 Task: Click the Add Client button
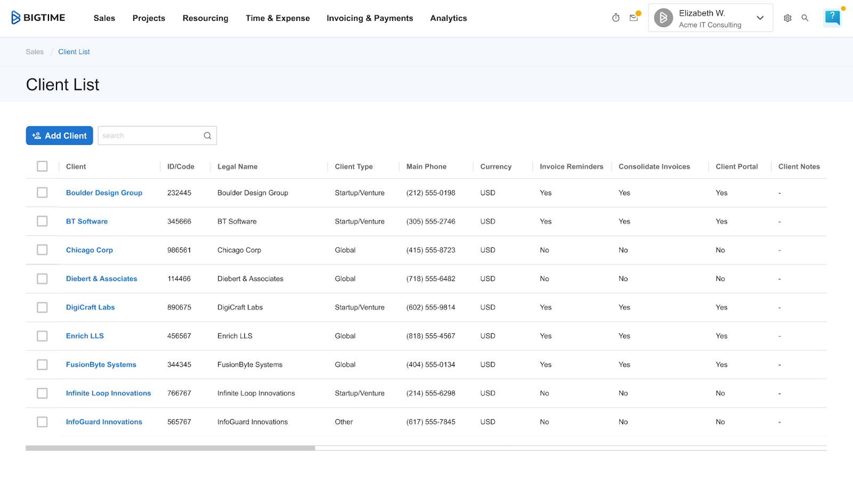59,135
